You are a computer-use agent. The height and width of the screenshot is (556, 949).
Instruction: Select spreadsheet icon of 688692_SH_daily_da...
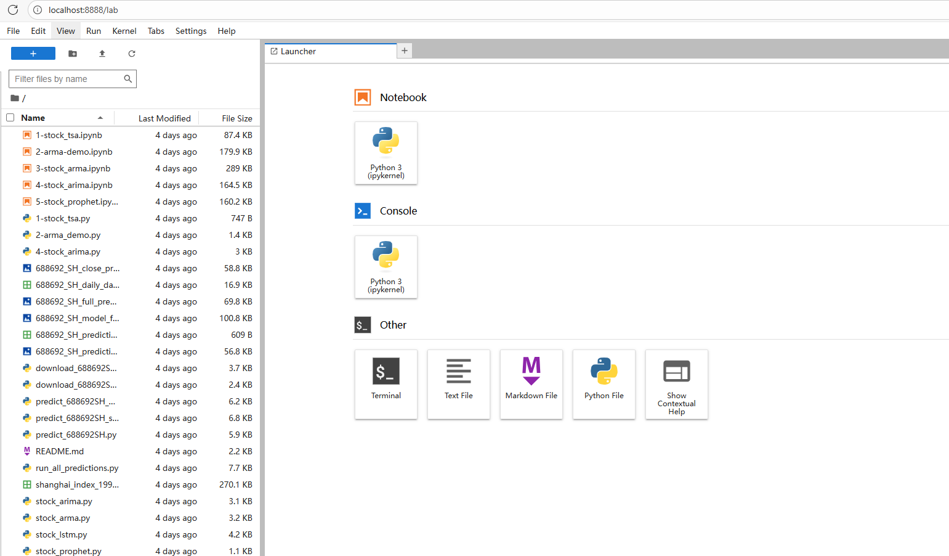27,285
